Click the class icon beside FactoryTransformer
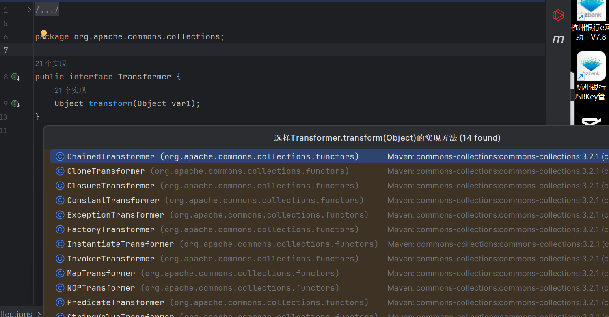 (x=60, y=229)
